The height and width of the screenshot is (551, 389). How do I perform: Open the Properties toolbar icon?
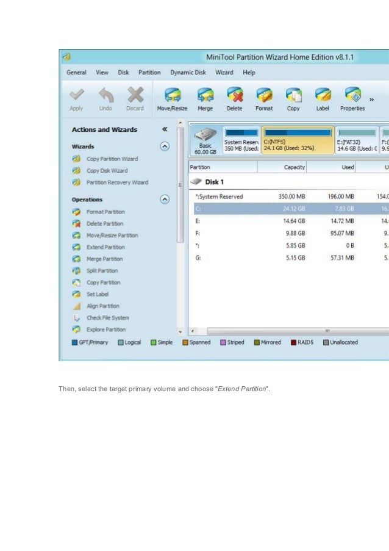click(352, 95)
